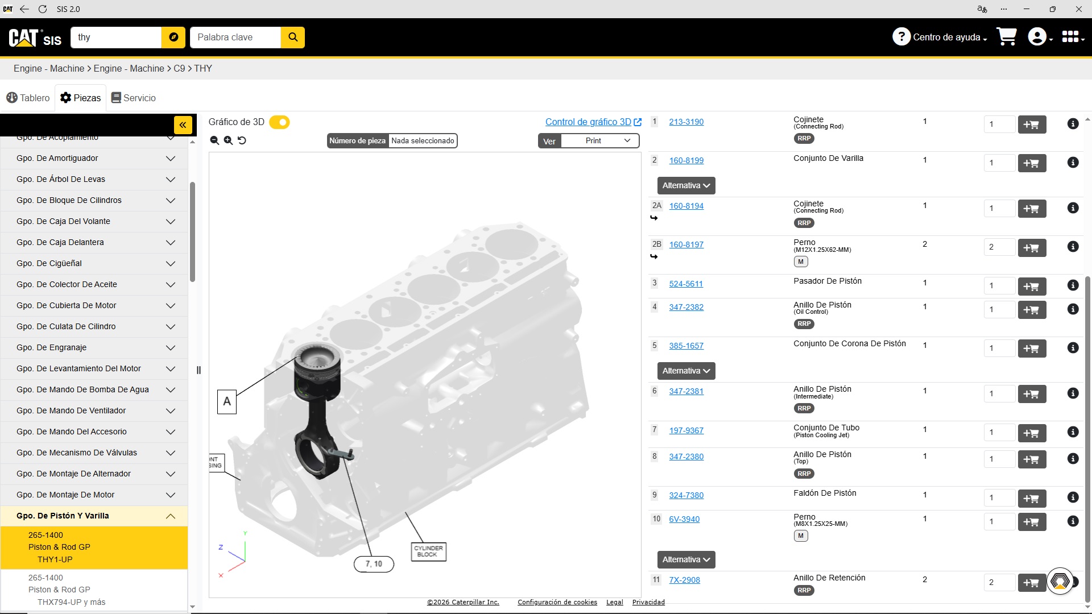Add part 213-3190 to cart
The height and width of the screenshot is (614, 1092).
click(x=1032, y=125)
